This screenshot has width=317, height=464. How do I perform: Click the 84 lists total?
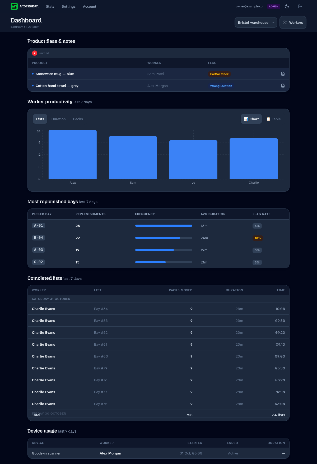coord(279,415)
